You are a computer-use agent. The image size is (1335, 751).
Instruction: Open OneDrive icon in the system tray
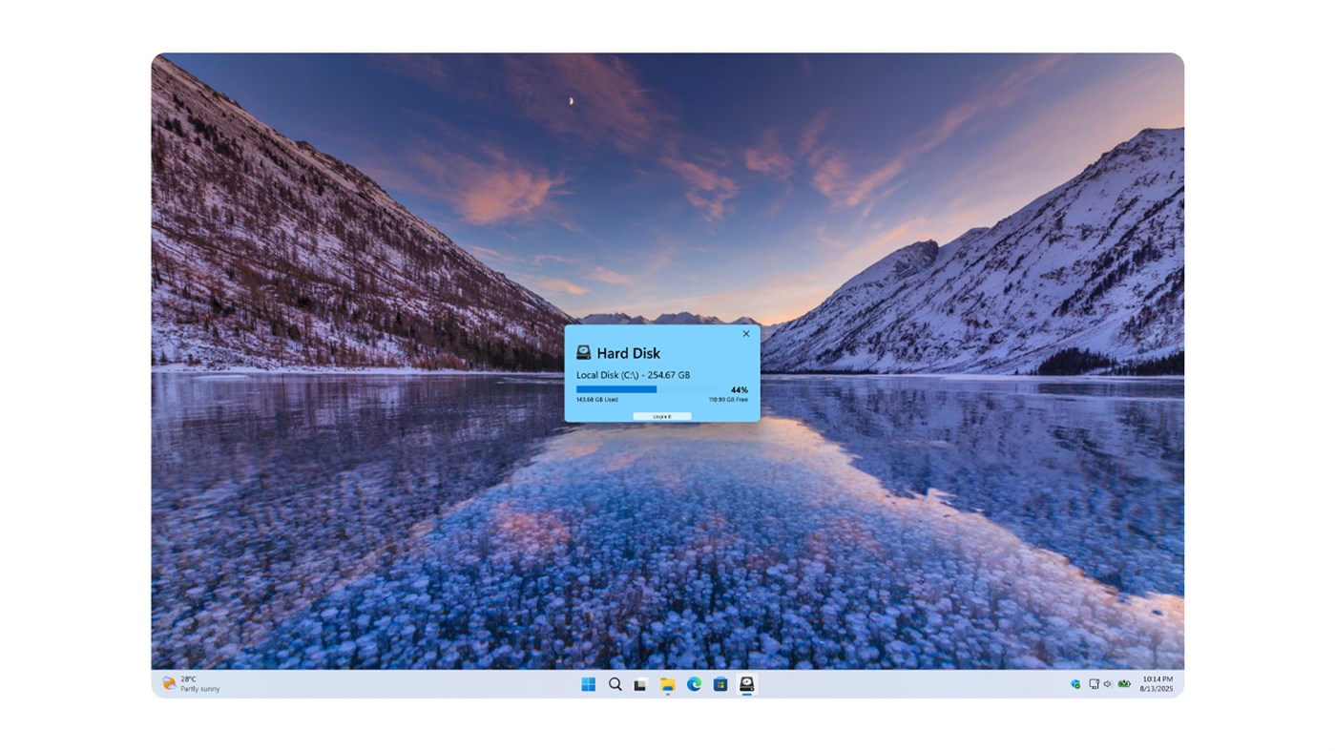tap(1074, 683)
